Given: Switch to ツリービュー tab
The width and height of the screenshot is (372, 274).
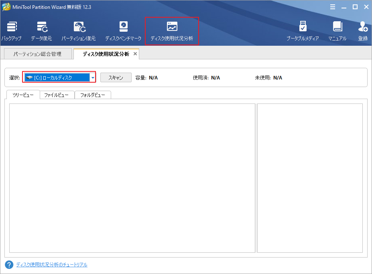Looking at the screenshot, I should 23,95.
